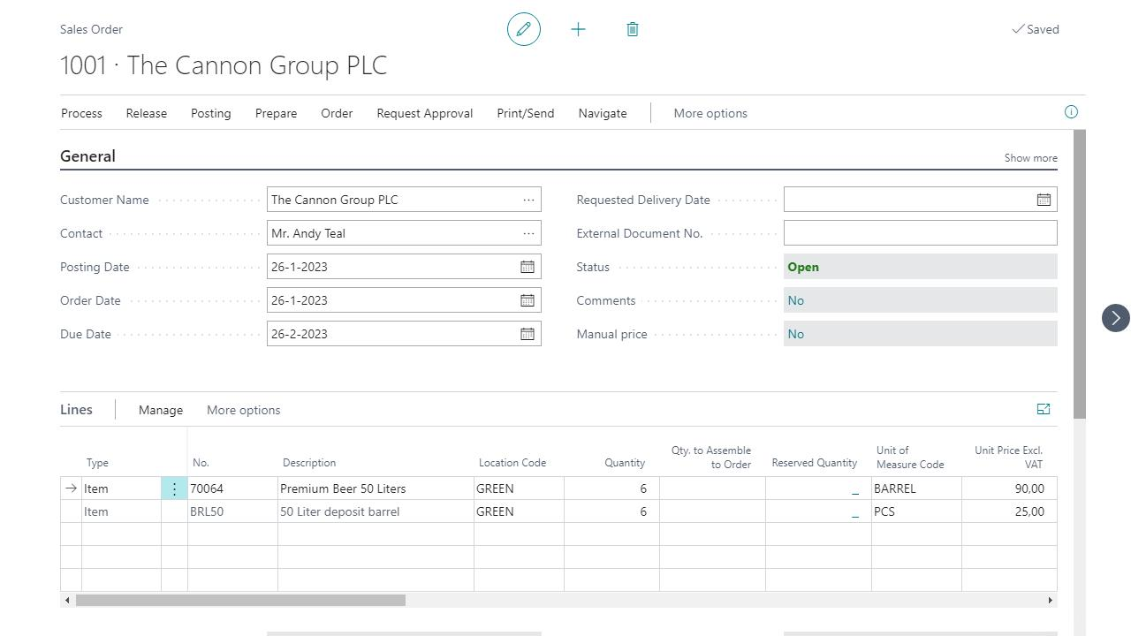Open the Posting menu
1131x636 pixels.
[210, 113]
